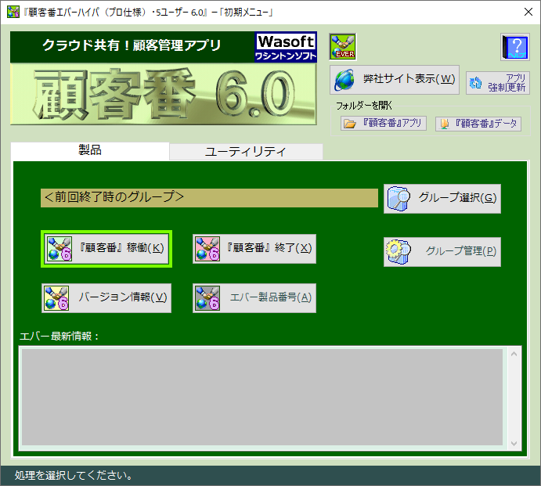This screenshot has height=486, width=541.
Task: Click アプリ強制更新 force update button
Action: coord(498,83)
